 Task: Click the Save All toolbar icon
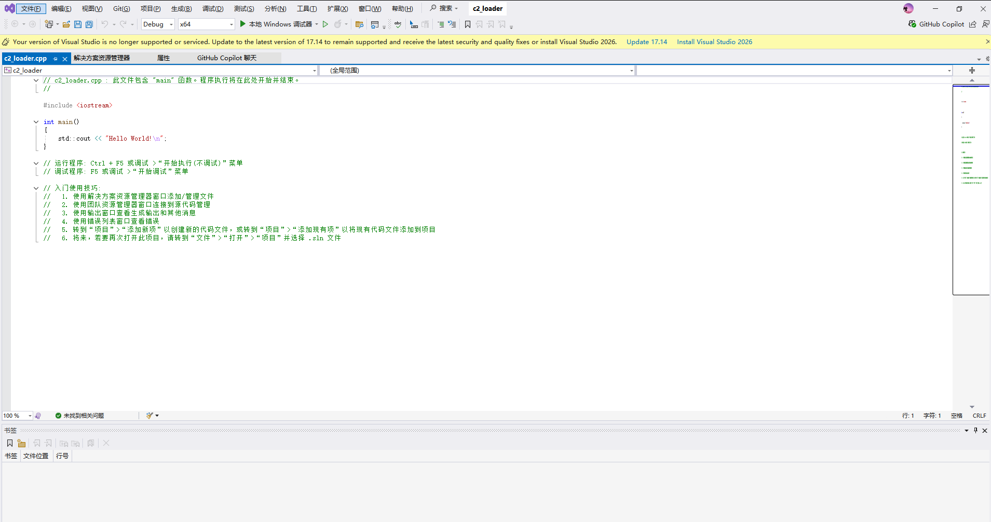coord(89,24)
